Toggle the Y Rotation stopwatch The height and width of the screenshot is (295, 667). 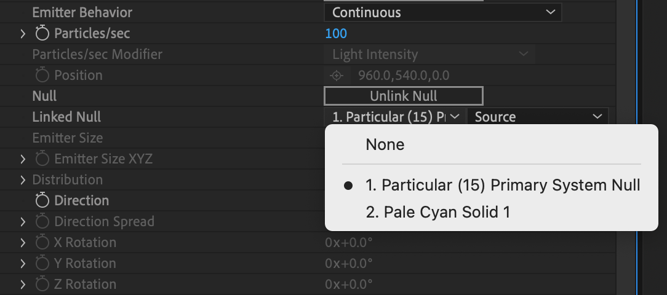(42, 263)
